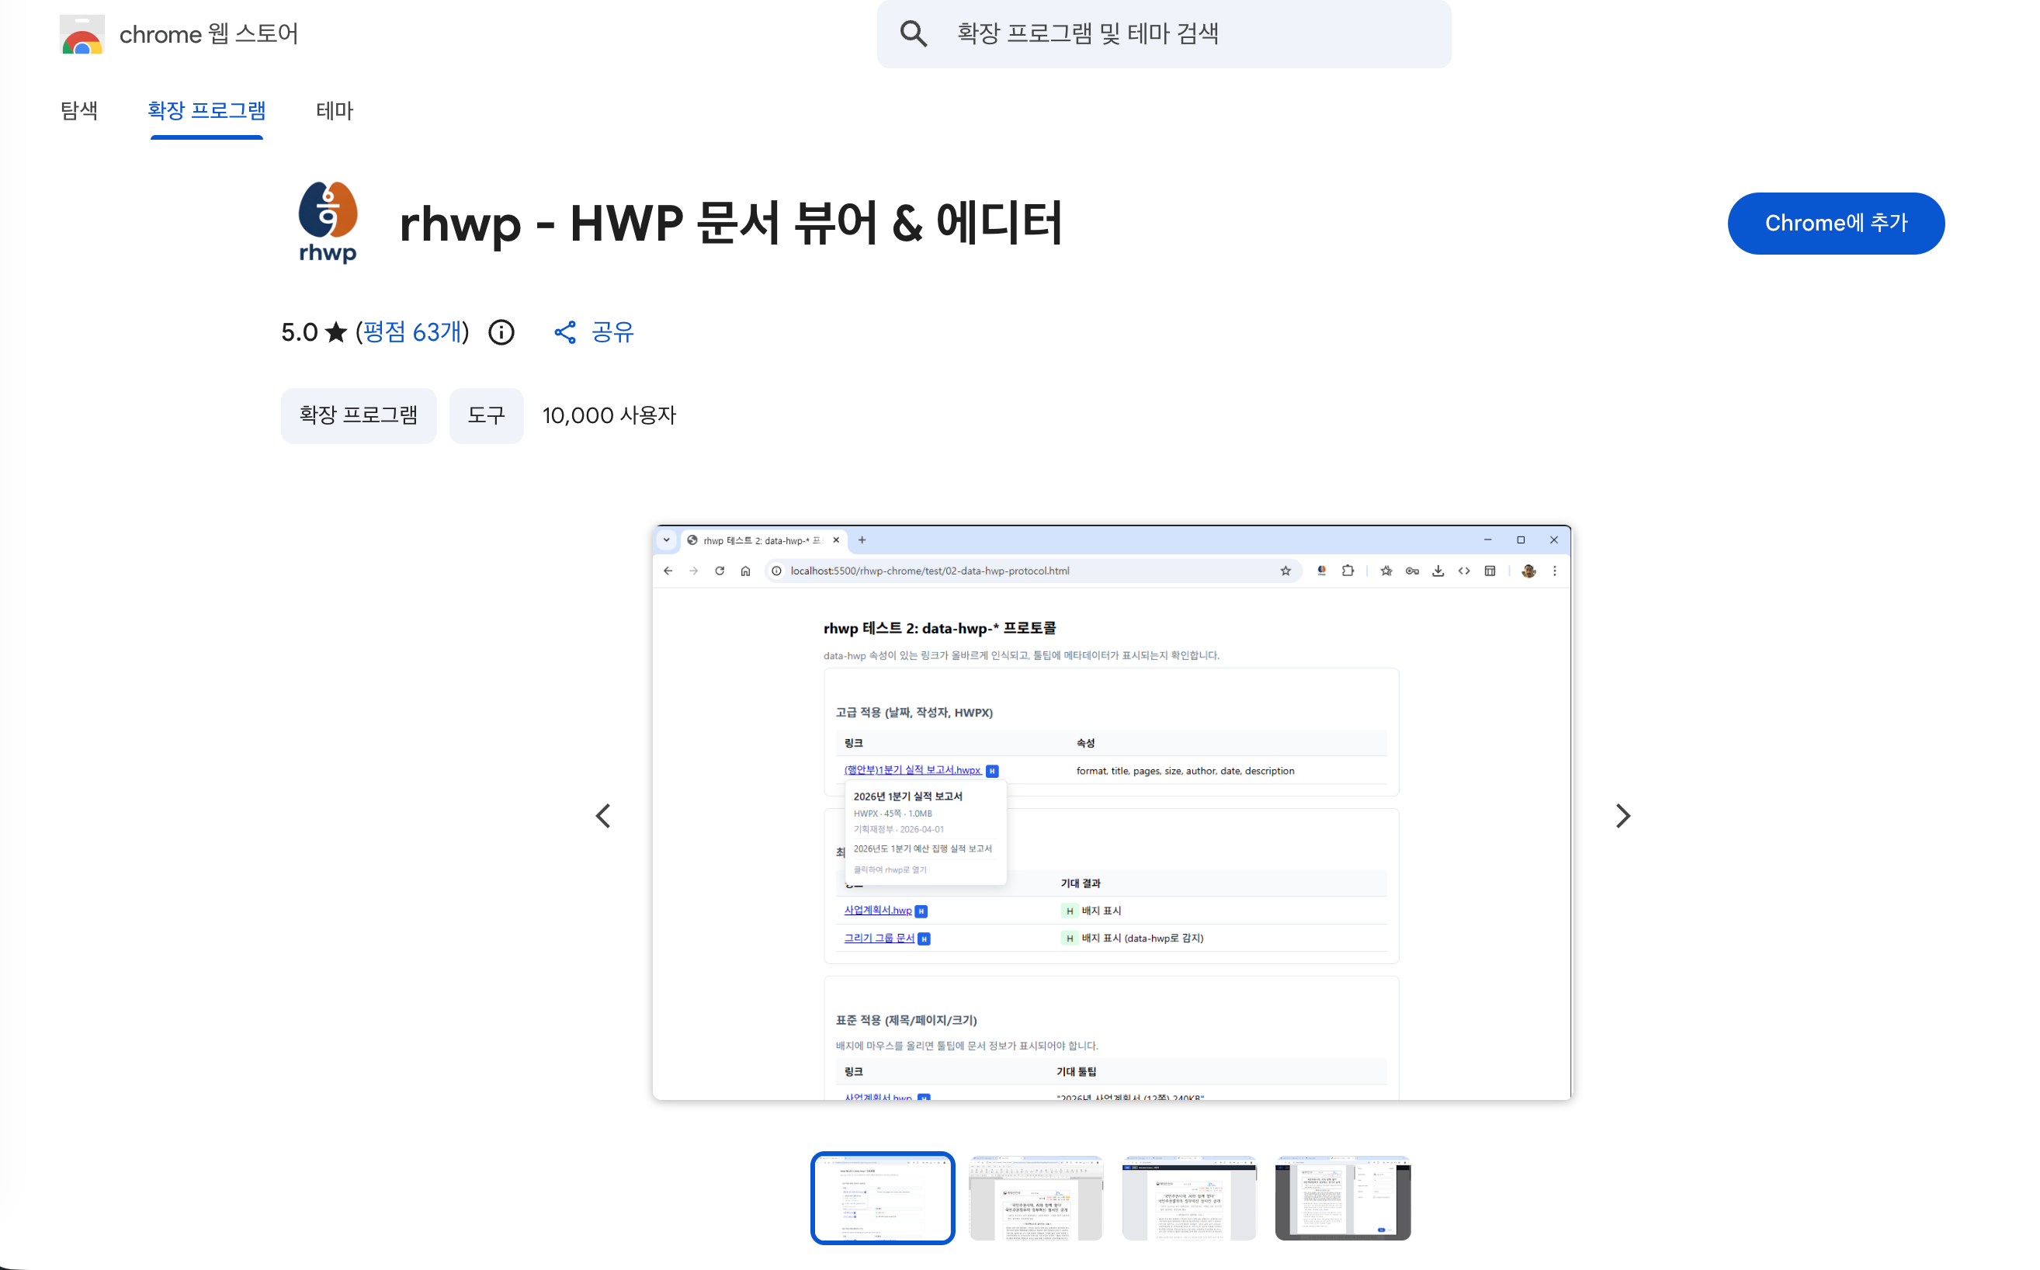The width and height of the screenshot is (2040, 1270).
Task: Show previous screenshot with left arrow
Action: tap(603, 816)
